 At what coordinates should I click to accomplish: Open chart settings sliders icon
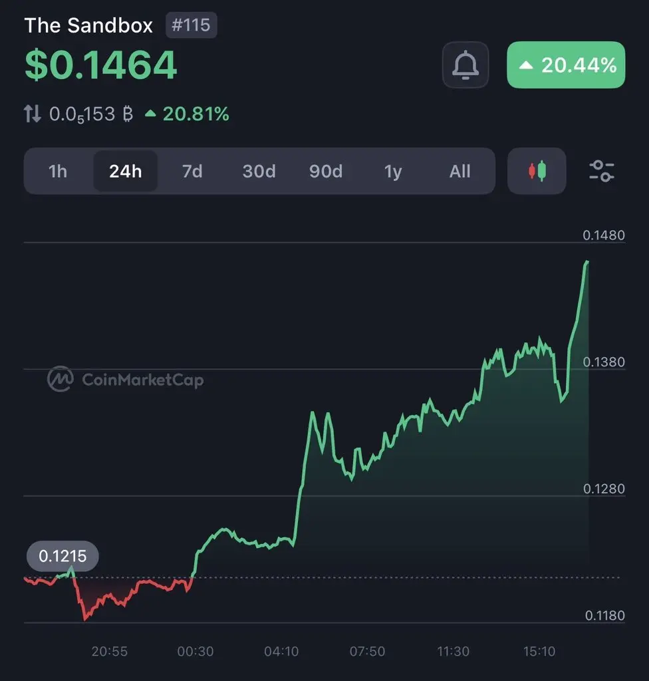click(602, 171)
